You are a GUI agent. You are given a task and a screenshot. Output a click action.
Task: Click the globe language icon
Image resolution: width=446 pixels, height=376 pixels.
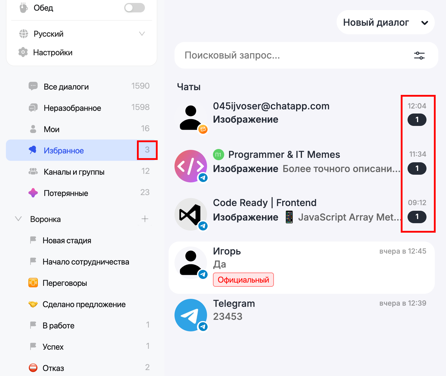click(24, 34)
